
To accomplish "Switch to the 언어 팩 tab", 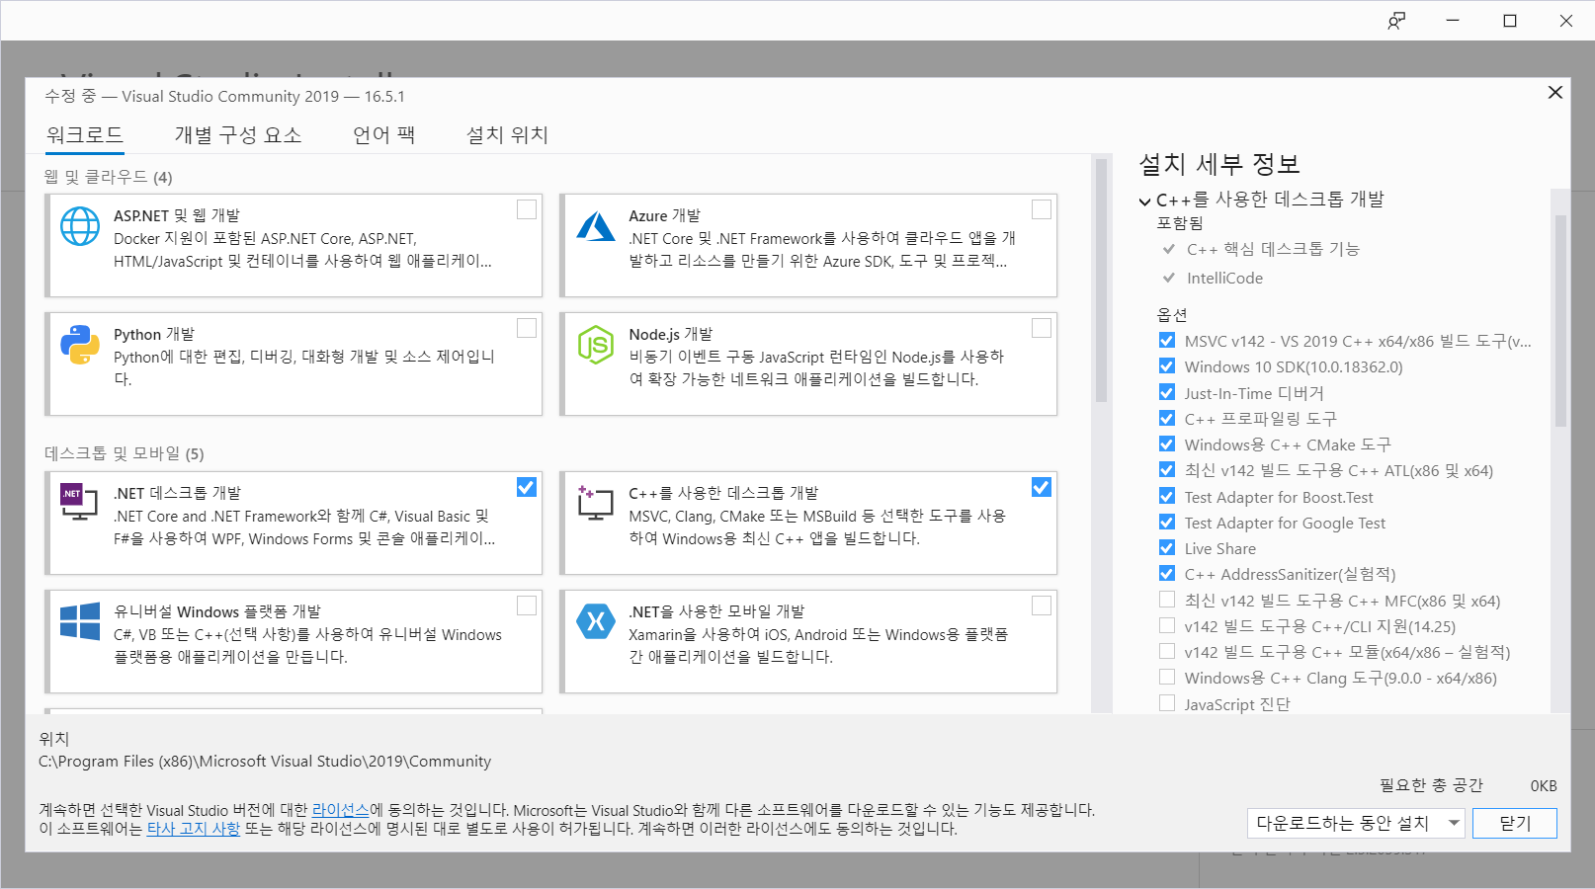I will click(384, 135).
